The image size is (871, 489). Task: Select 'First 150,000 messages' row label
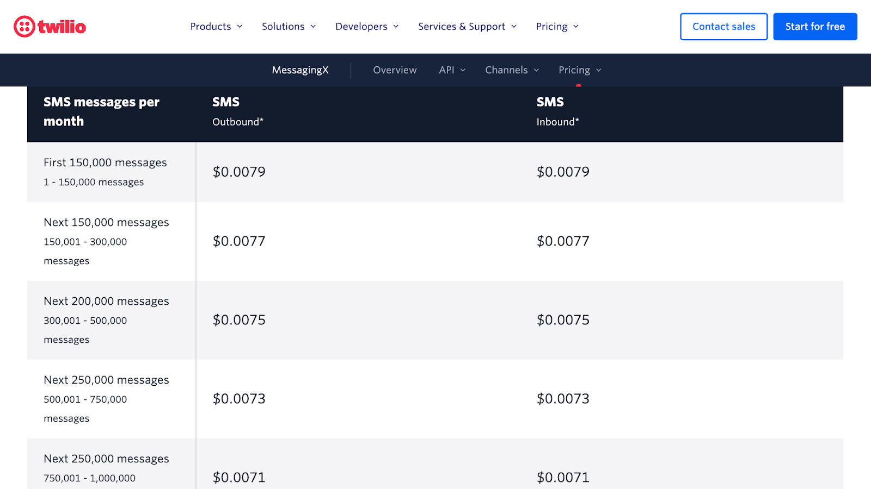coord(105,162)
